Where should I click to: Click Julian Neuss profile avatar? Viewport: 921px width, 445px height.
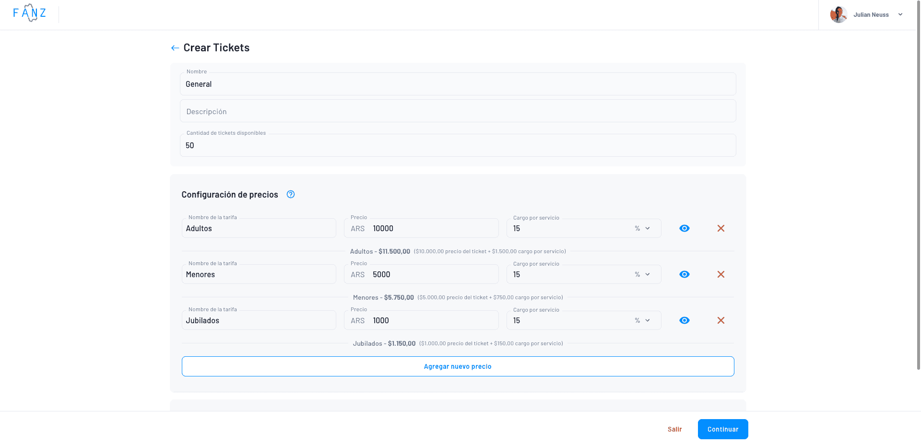pyautogui.click(x=838, y=14)
